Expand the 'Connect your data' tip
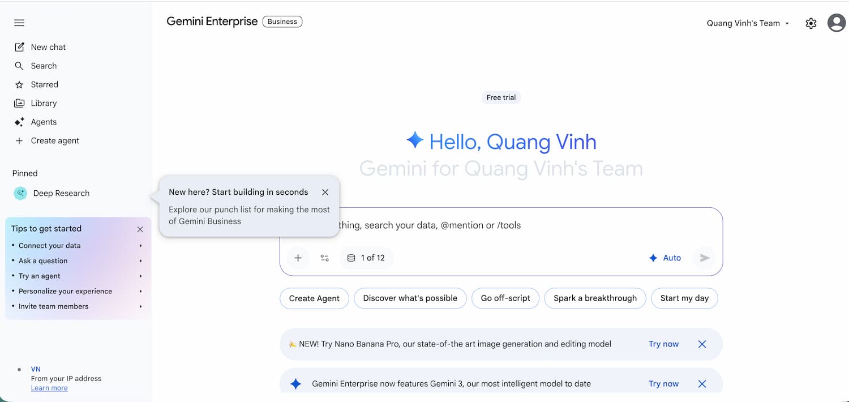Image resolution: width=849 pixels, height=402 pixels. [x=77, y=246]
